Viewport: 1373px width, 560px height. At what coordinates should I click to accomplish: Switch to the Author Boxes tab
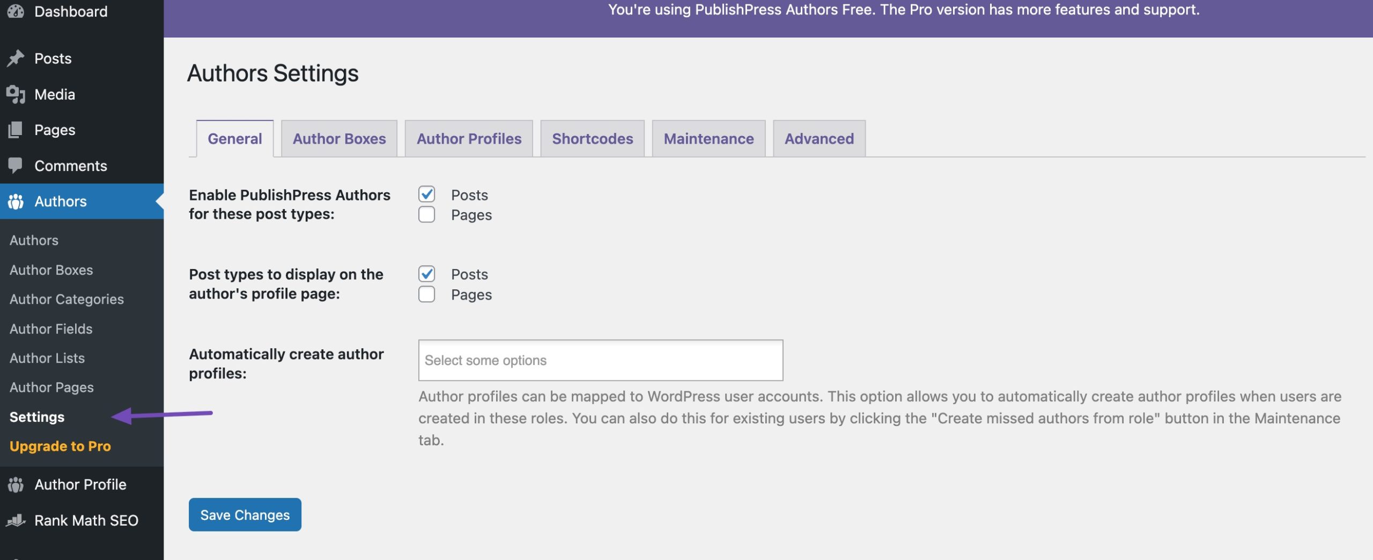[339, 139]
